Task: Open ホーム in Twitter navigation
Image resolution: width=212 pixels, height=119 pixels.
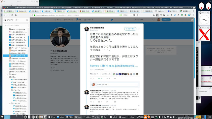Action: 58,20
